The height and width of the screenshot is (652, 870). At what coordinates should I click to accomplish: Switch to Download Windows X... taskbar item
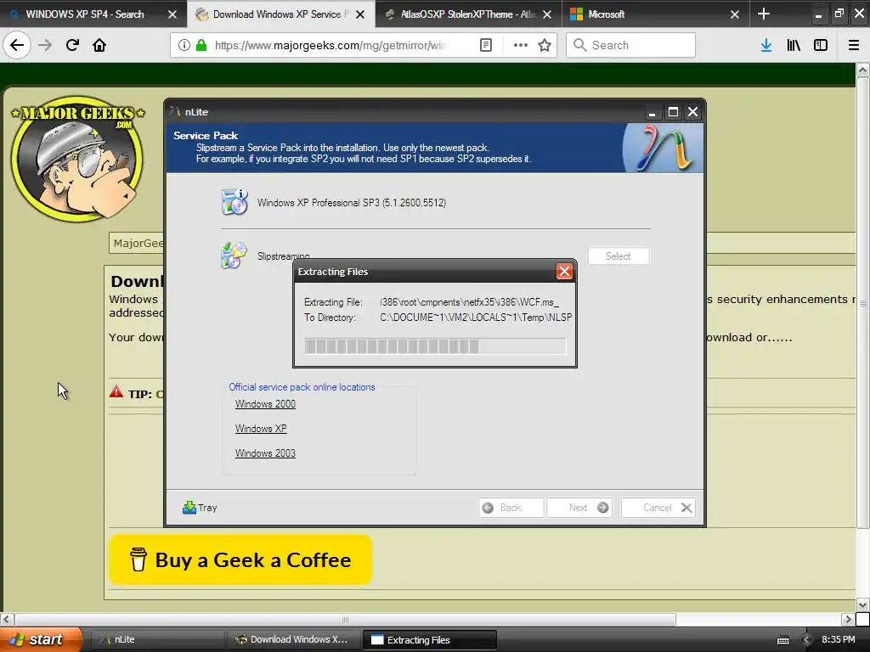point(292,639)
